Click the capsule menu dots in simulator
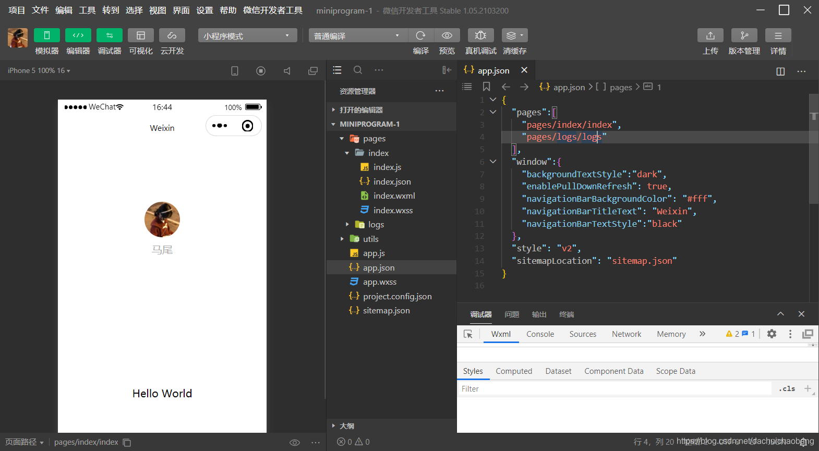 tap(220, 126)
